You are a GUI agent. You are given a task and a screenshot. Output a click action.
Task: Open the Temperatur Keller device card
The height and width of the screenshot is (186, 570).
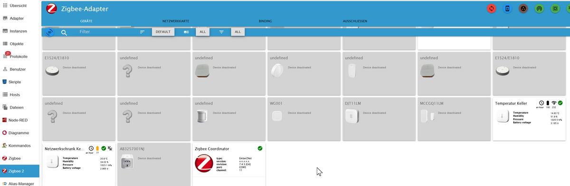click(x=529, y=119)
